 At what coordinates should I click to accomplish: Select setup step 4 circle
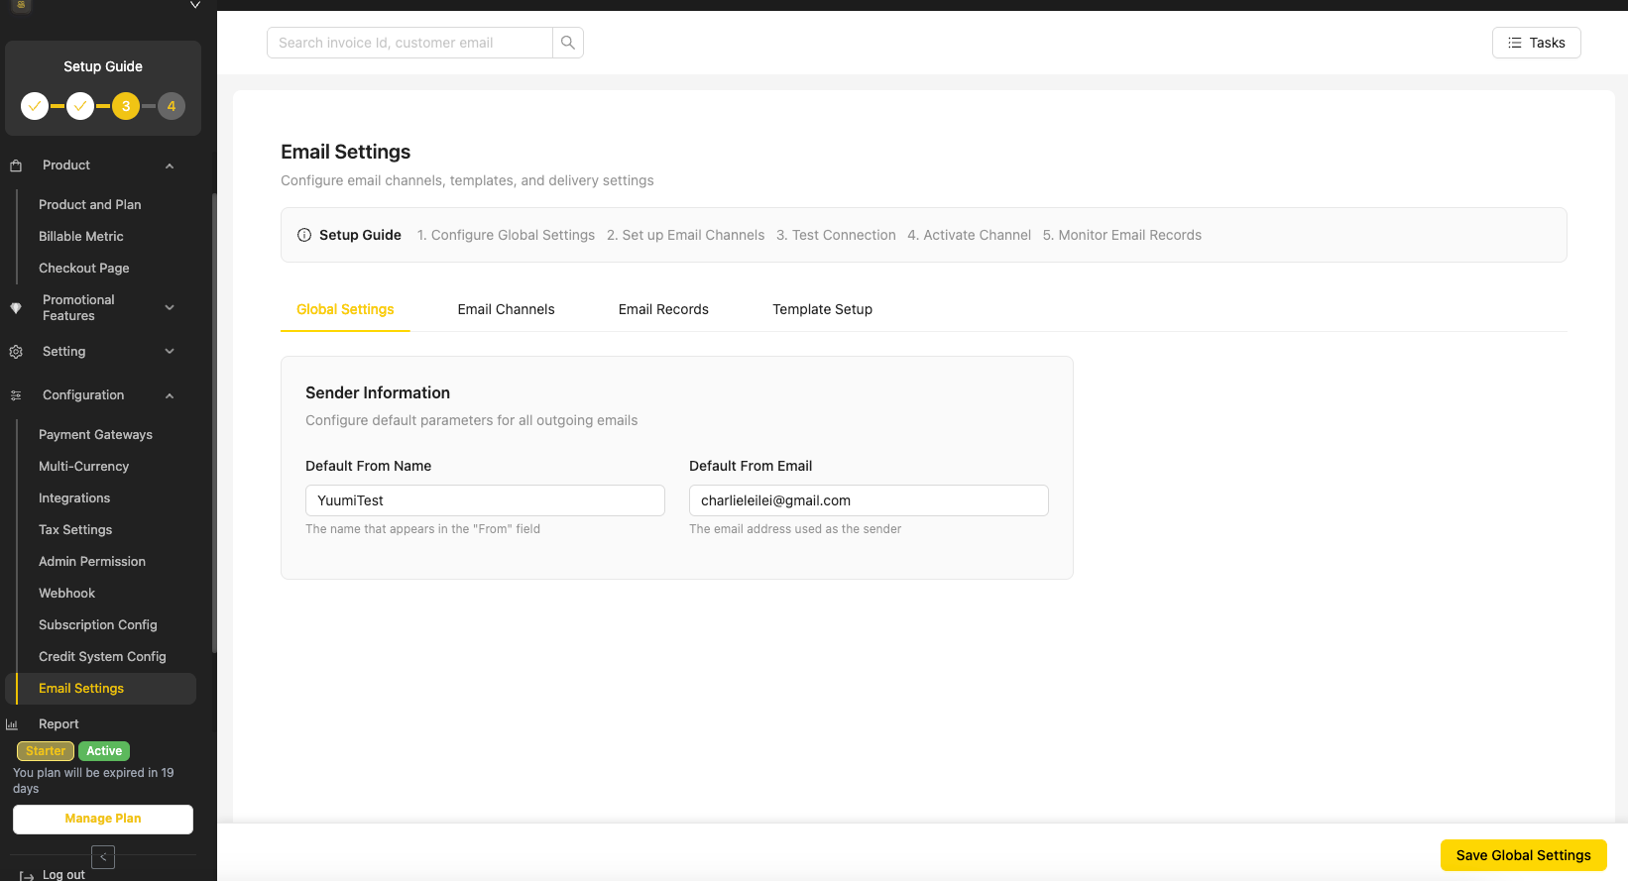172,106
